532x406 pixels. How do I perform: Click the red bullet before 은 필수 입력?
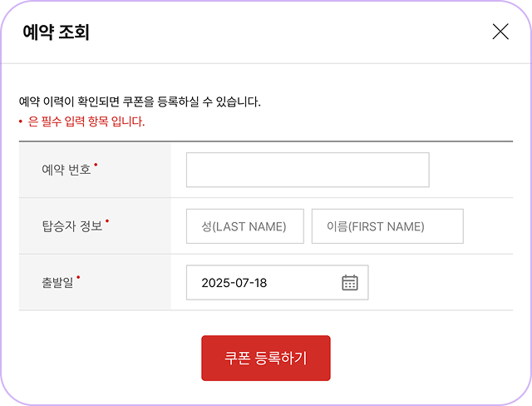pos(21,122)
